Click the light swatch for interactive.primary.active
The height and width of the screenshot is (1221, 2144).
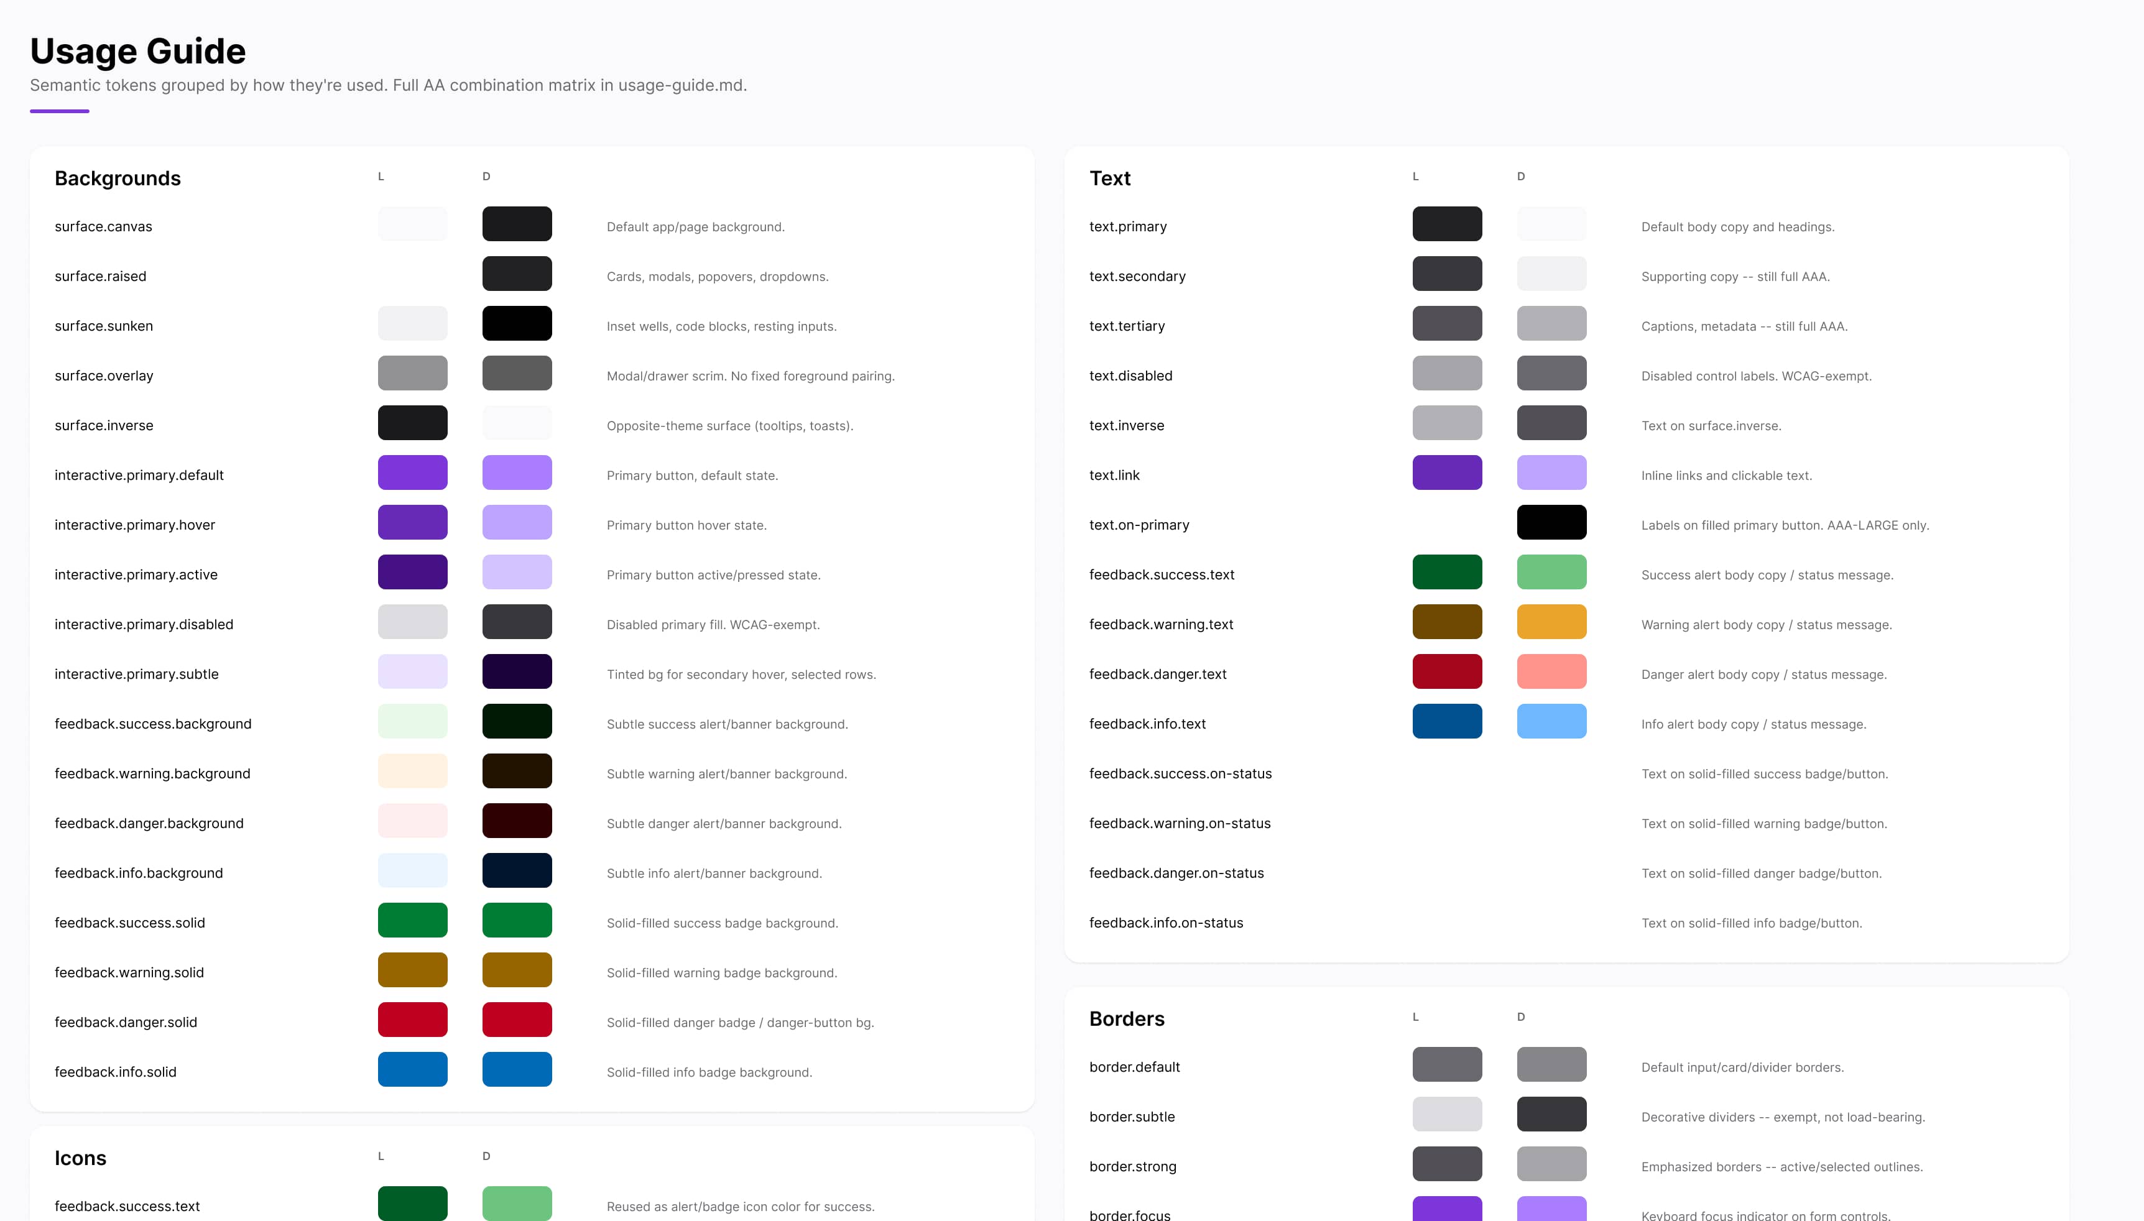(x=412, y=573)
